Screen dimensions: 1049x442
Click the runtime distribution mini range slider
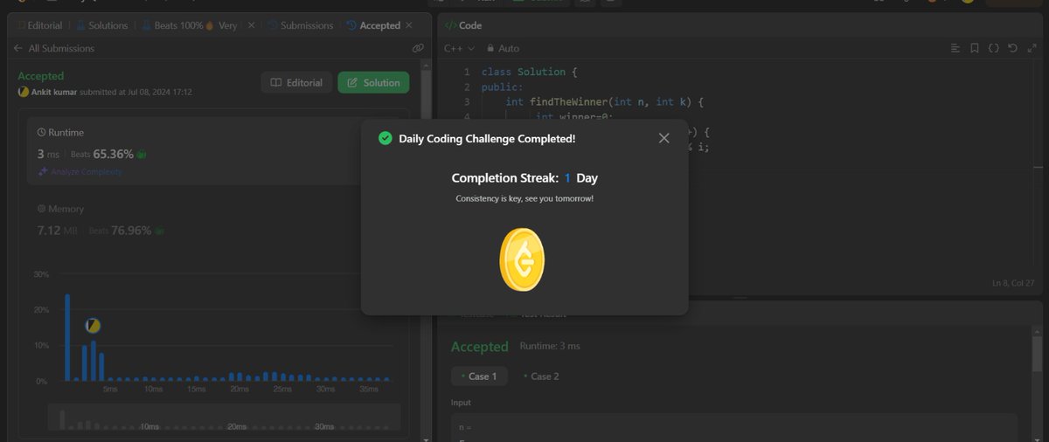[224, 418]
